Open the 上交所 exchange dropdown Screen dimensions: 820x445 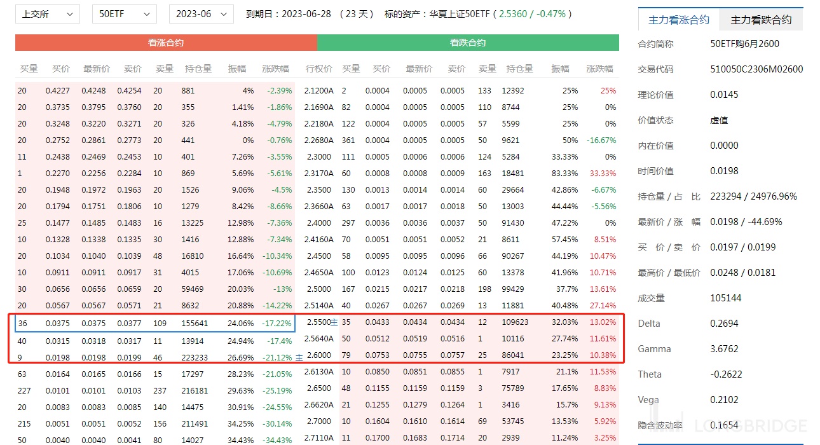pos(48,14)
